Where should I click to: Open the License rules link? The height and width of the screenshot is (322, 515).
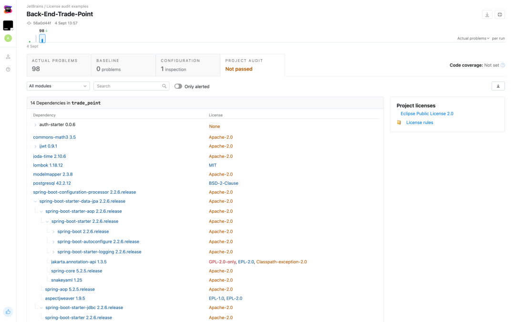tap(420, 123)
